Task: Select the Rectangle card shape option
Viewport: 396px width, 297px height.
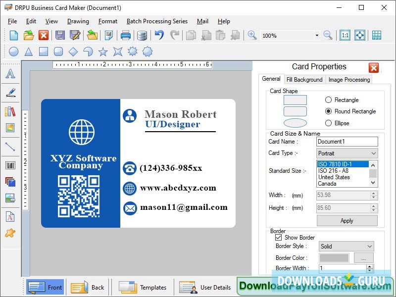Action: tap(328, 100)
